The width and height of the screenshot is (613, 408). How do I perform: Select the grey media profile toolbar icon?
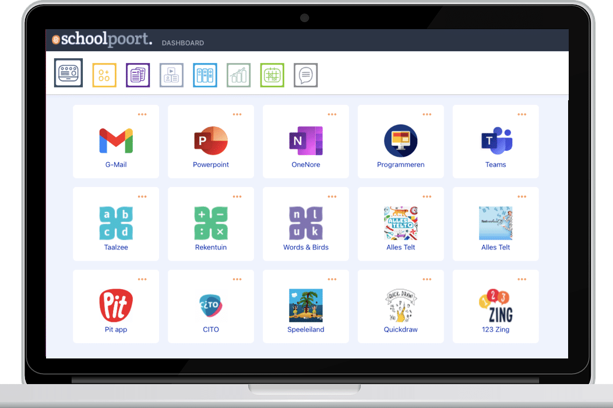tap(172, 75)
